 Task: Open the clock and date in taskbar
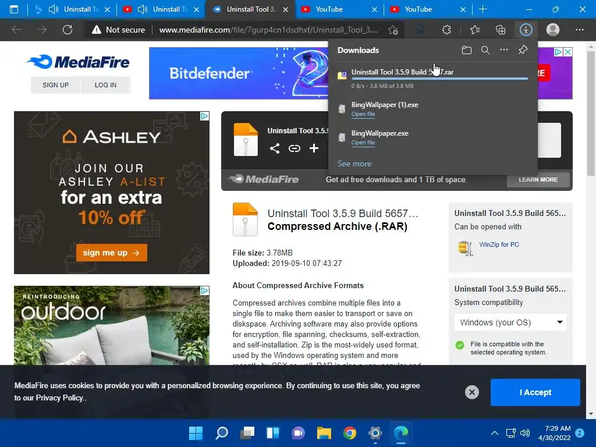554,433
